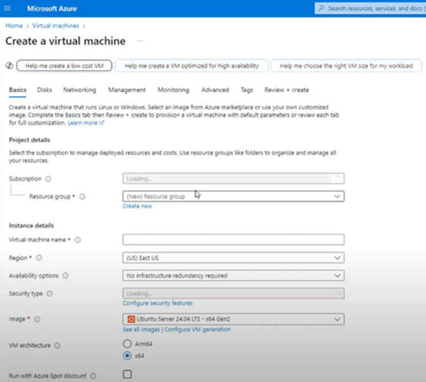The image size is (426, 382).
Task: Go to Virtual machines breadcrumb
Action: (x=56, y=26)
